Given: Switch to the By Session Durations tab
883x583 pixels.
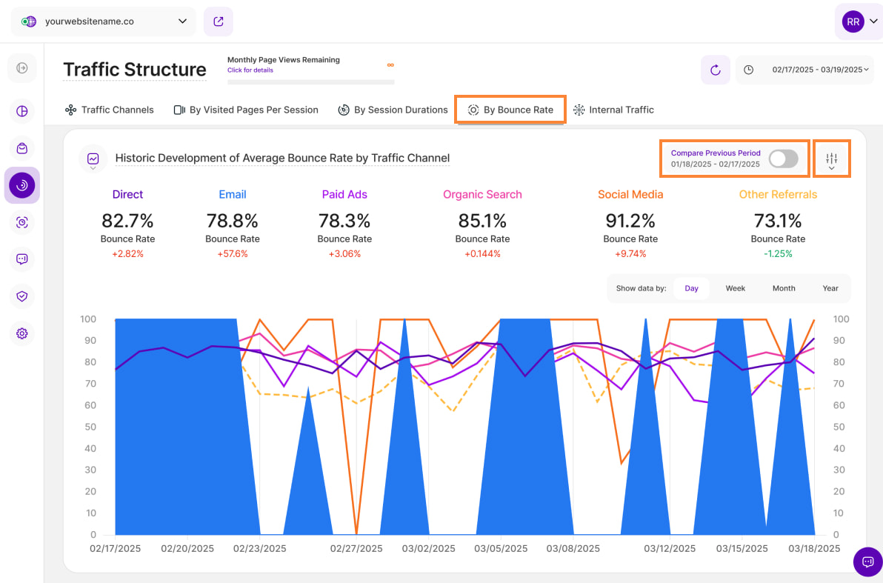Looking at the screenshot, I should (393, 110).
